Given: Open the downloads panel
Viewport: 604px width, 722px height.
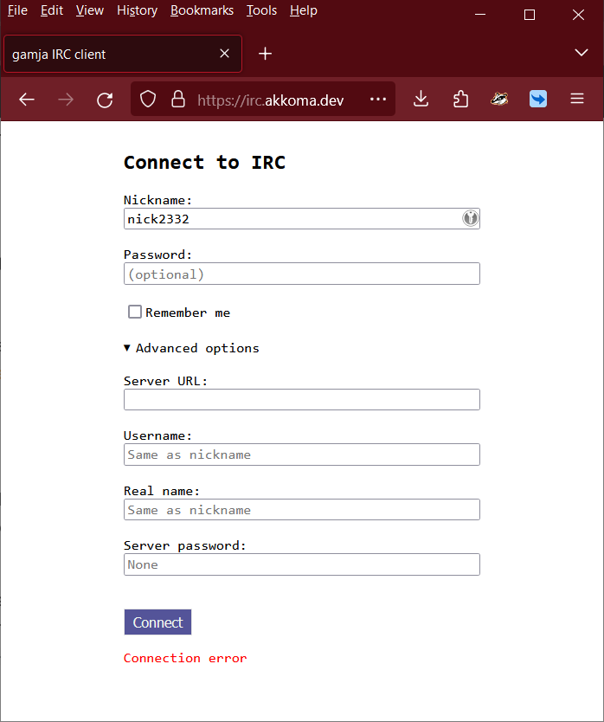Looking at the screenshot, I should (x=421, y=99).
